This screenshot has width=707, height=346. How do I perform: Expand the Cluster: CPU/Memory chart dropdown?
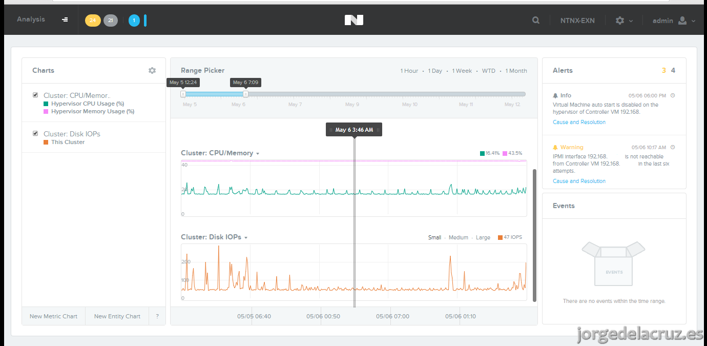pyautogui.click(x=258, y=154)
